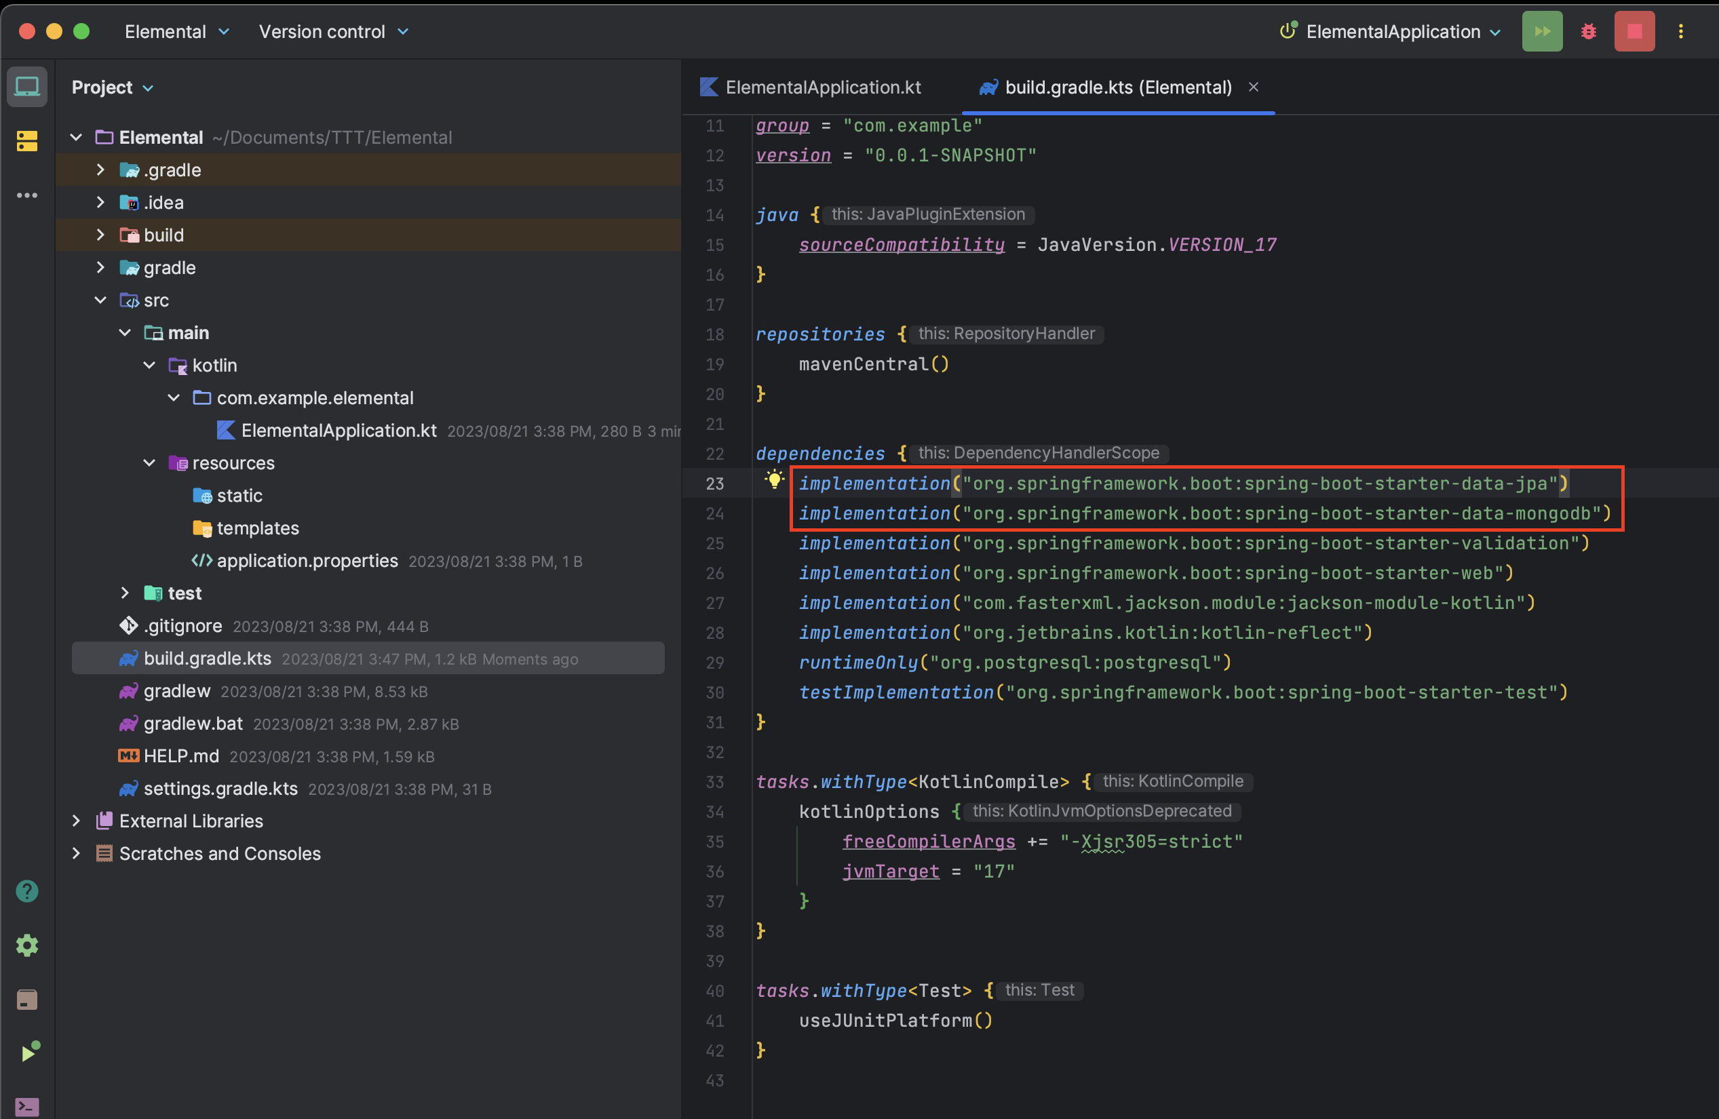The image size is (1719, 1119).
Task: Open the Structure tool window icon
Action: [x=26, y=141]
